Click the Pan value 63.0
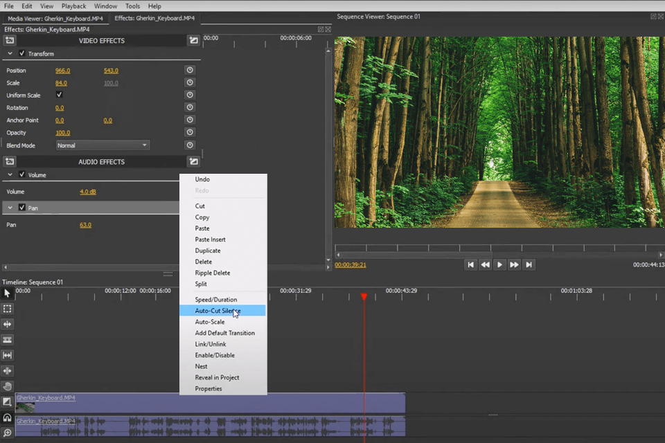Image resolution: width=665 pixels, height=443 pixels. click(85, 225)
